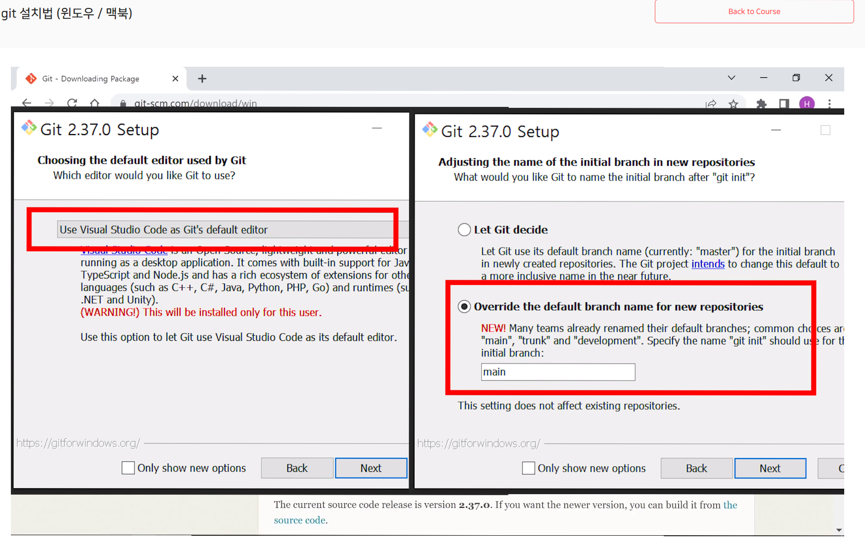Viewport: 865px width, 556px height.
Task: Click the browser forward arrow
Action: point(49,103)
